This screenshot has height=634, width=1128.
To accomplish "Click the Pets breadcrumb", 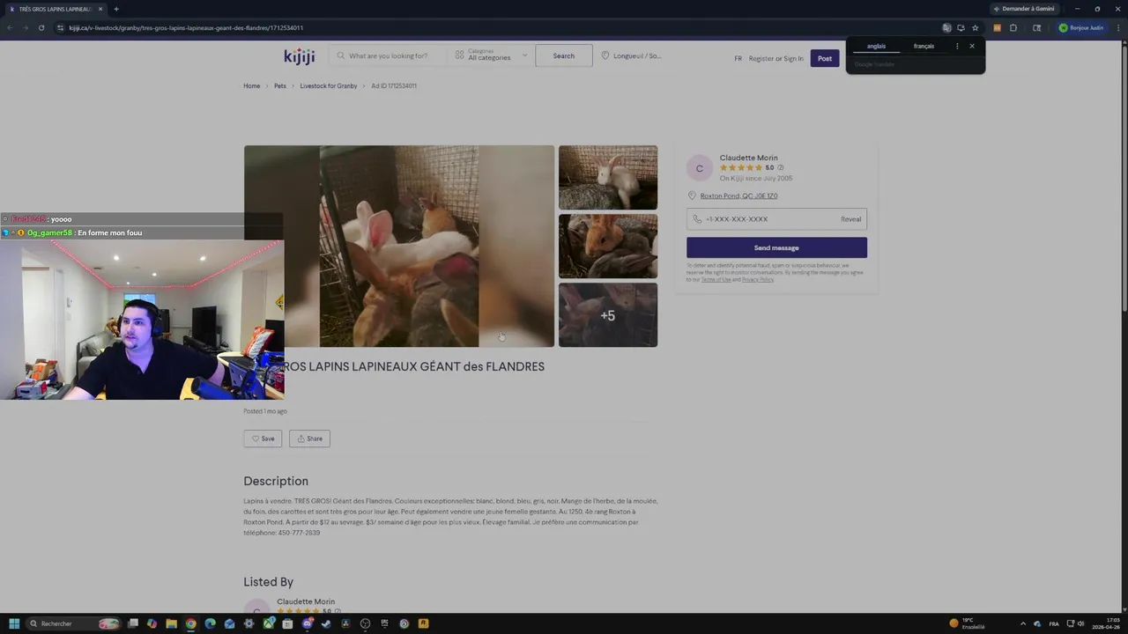I will 280,86.
